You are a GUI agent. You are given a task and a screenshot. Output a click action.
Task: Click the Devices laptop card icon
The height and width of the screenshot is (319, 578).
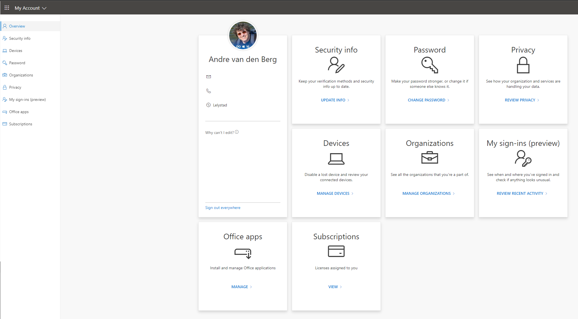click(336, 159)
